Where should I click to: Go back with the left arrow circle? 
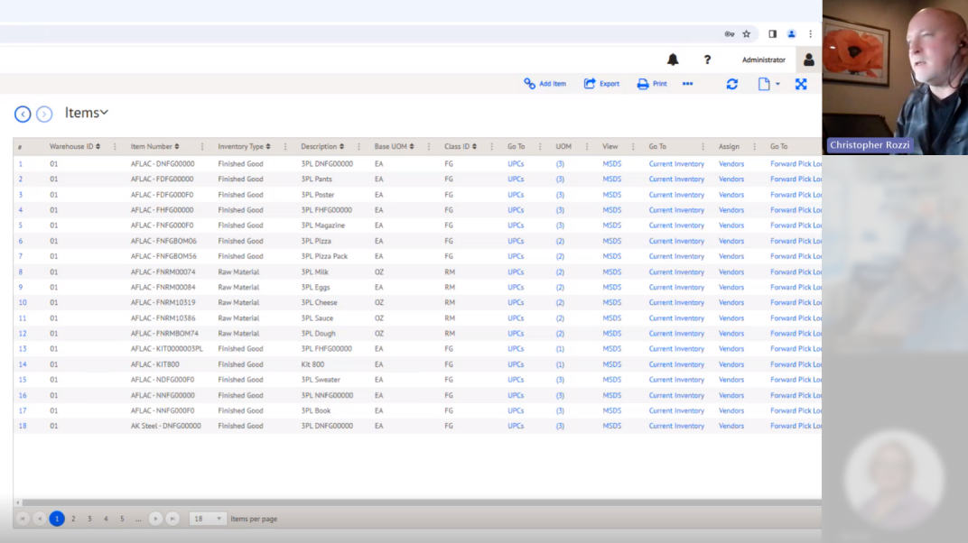(x=23, y=114)
